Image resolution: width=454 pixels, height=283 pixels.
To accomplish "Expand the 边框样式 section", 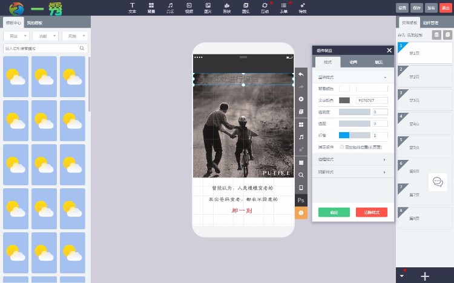I will pyautogui.click(x=353, y=159).
